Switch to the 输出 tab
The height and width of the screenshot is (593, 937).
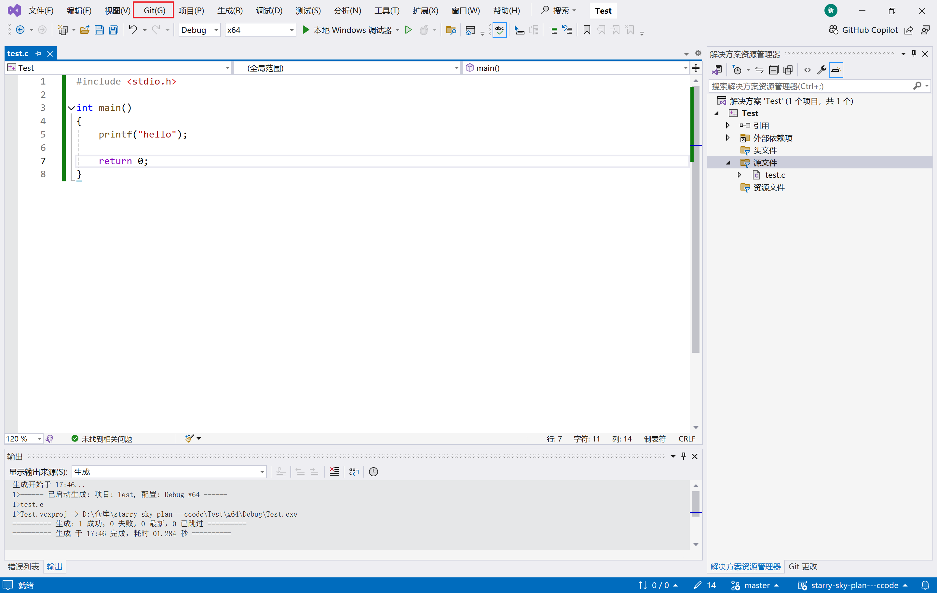(x=54, y=566)
